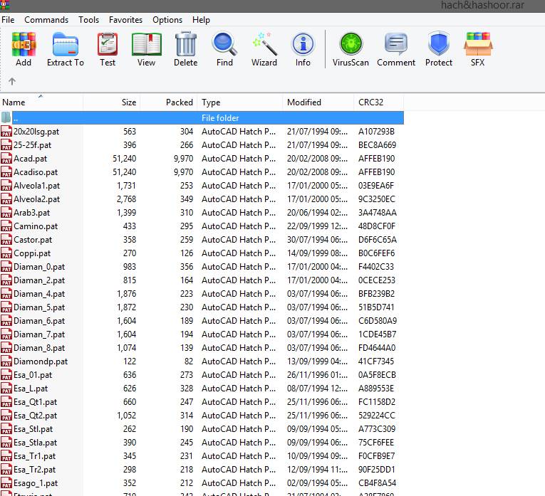The image size is (545, 496).
Task: Select file Esa_Stl.pat
Action: click(33, 429)
